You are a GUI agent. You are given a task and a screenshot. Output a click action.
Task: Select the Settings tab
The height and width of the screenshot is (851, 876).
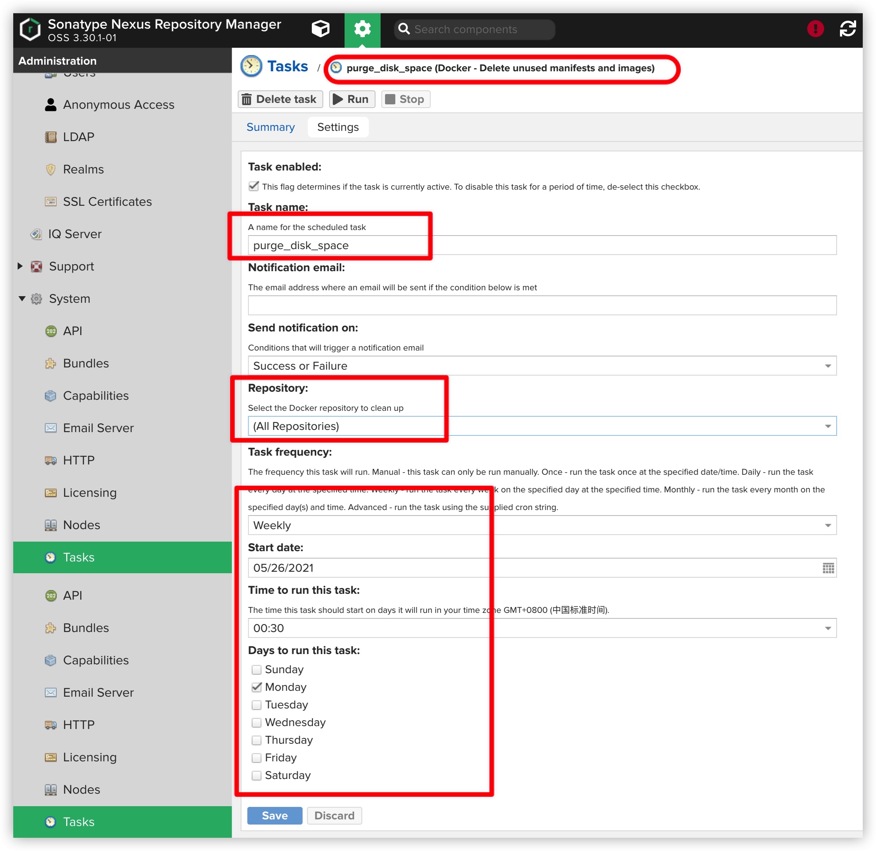point(338,128)
